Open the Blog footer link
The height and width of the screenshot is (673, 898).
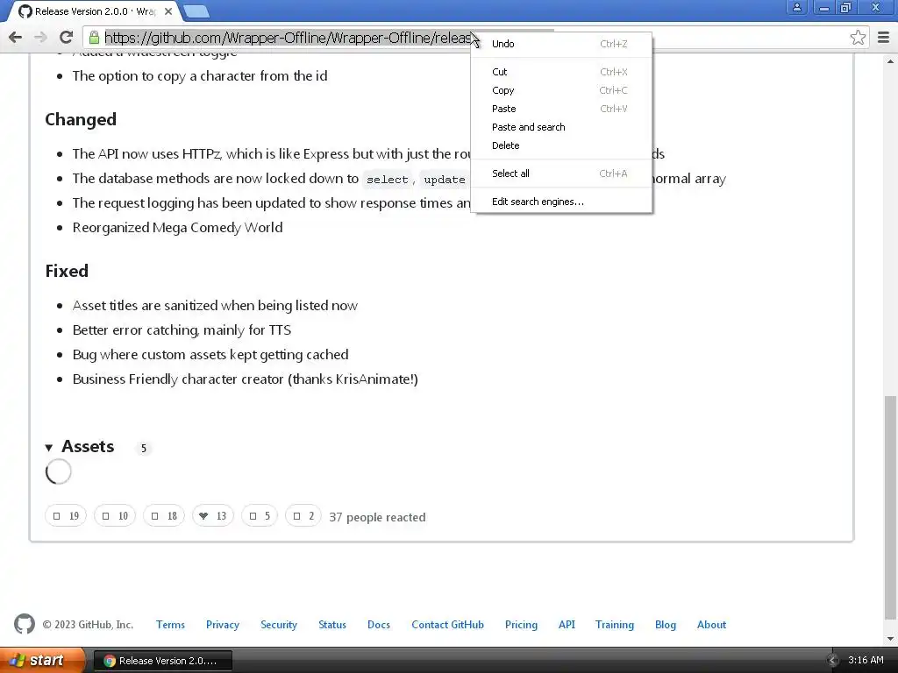(x=666, y=625)
